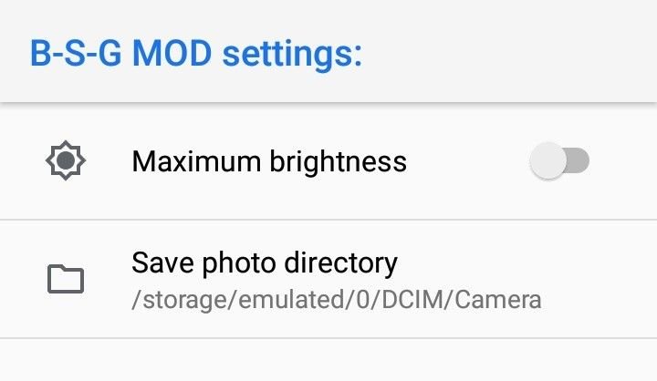Click the word 'brightness' in the first row
The width and height of the screenshot is (657, 381).
tap(338, 161)
